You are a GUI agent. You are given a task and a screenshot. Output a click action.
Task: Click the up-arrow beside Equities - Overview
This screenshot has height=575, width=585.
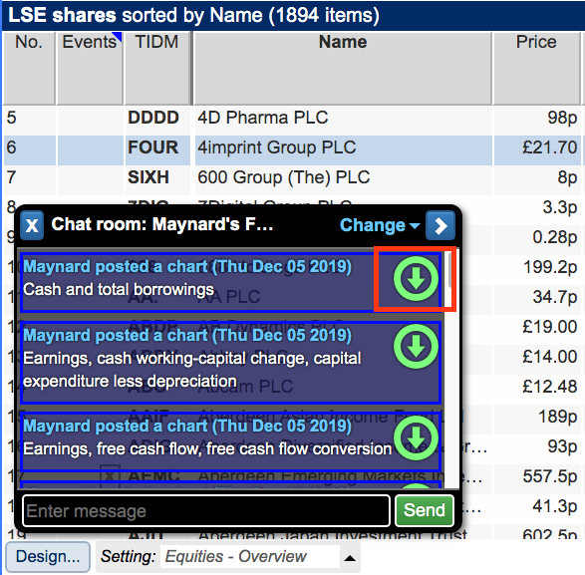[350, 558]
